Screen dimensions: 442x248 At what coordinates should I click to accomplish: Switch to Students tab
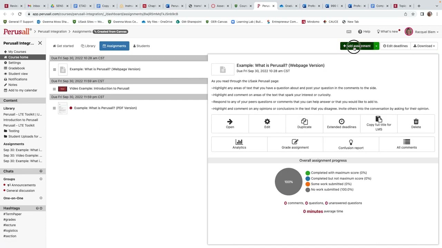[142, 46]
